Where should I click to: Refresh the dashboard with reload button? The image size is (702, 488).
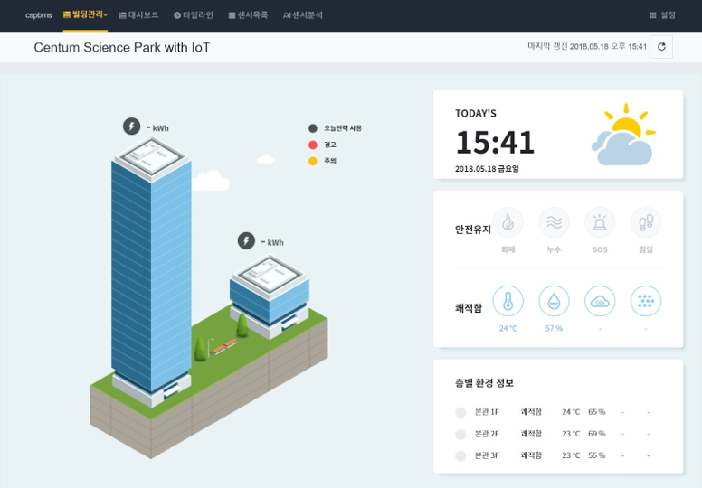click(x=661, y=47)
